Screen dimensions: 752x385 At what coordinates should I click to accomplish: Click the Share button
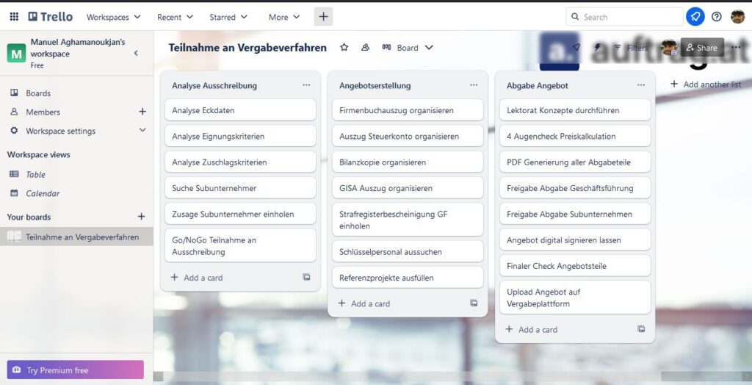[702, 48]
